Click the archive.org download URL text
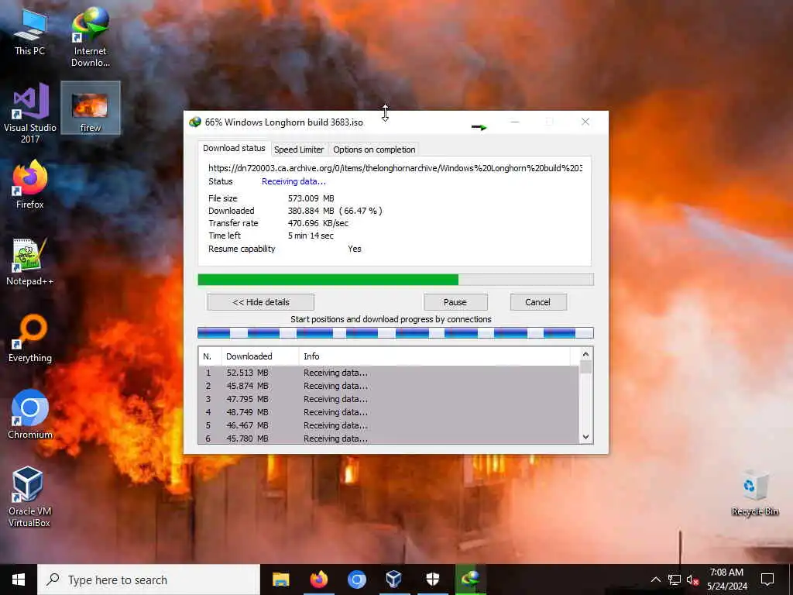 pyautogui.click(x=395, y=168)
